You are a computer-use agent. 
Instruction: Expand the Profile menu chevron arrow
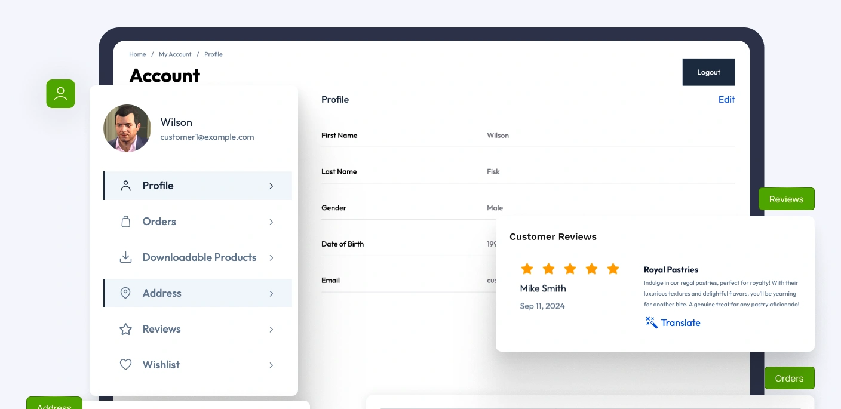[271, 186]
